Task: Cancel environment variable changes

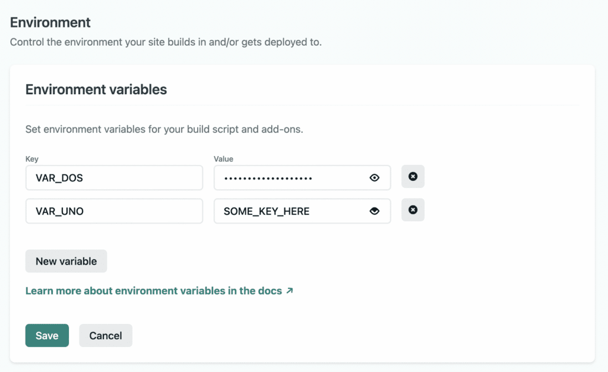Action: coord(105,335)
